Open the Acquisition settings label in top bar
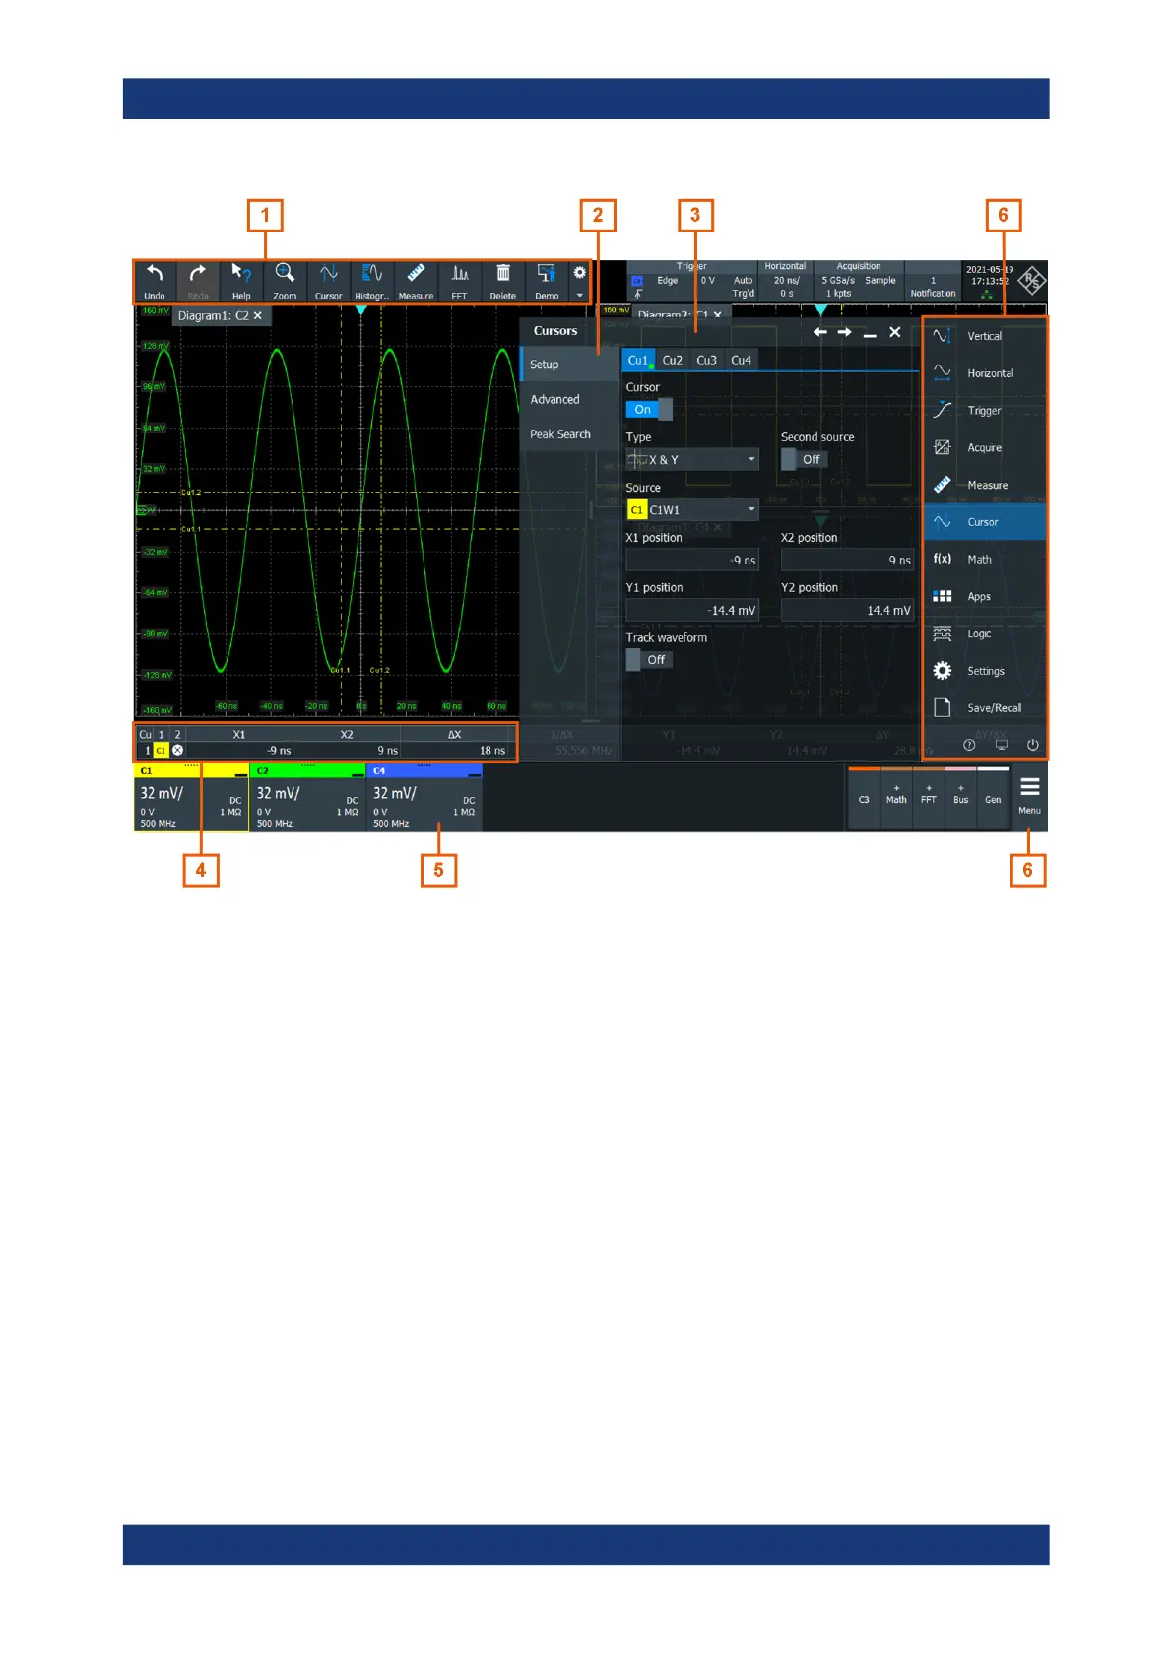The image size is (1173, 1659). pyautogui.click(x=859, y=266)
